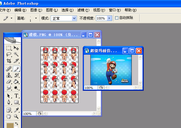Select the Smudge tool
The width and height of the screenshot is (181, 128).
[x=9, y=88]
